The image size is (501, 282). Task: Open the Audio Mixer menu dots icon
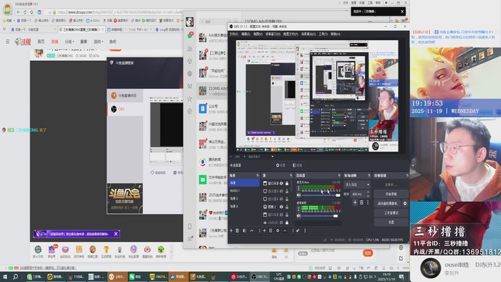click(x=305, y=231)
